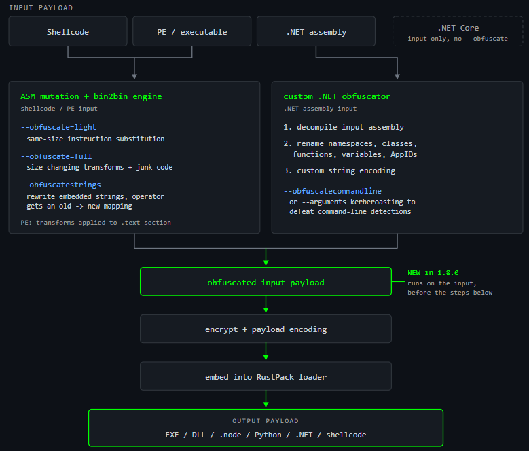Screen dimensions: 529x451
Task: Click the 'encrypt + payload encoding' box
Action: tap(266, 329)
